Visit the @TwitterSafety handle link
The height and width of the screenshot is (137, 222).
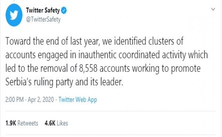coord(43,19)
